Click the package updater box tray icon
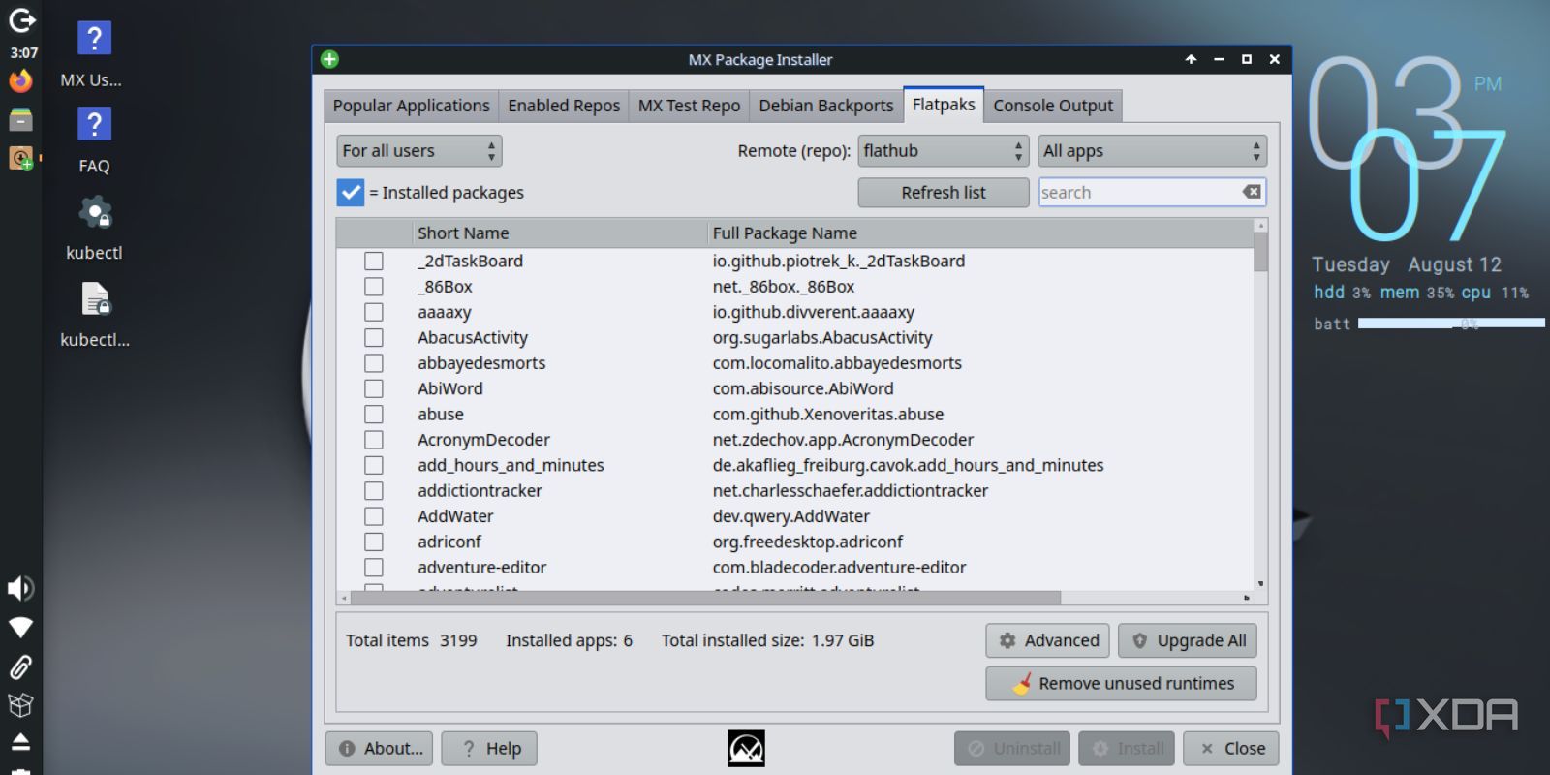 (x=20, y=704)
